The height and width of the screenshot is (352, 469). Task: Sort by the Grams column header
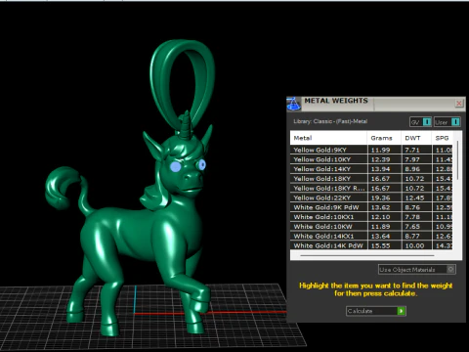tap(384, 138)
